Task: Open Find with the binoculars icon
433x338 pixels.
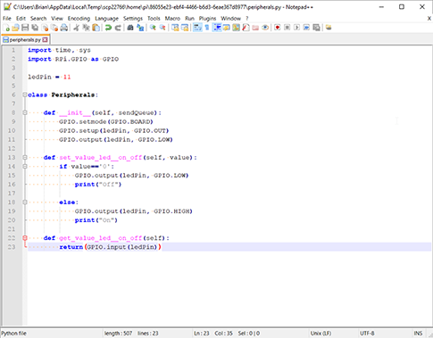Action: [x=130, y=28]
